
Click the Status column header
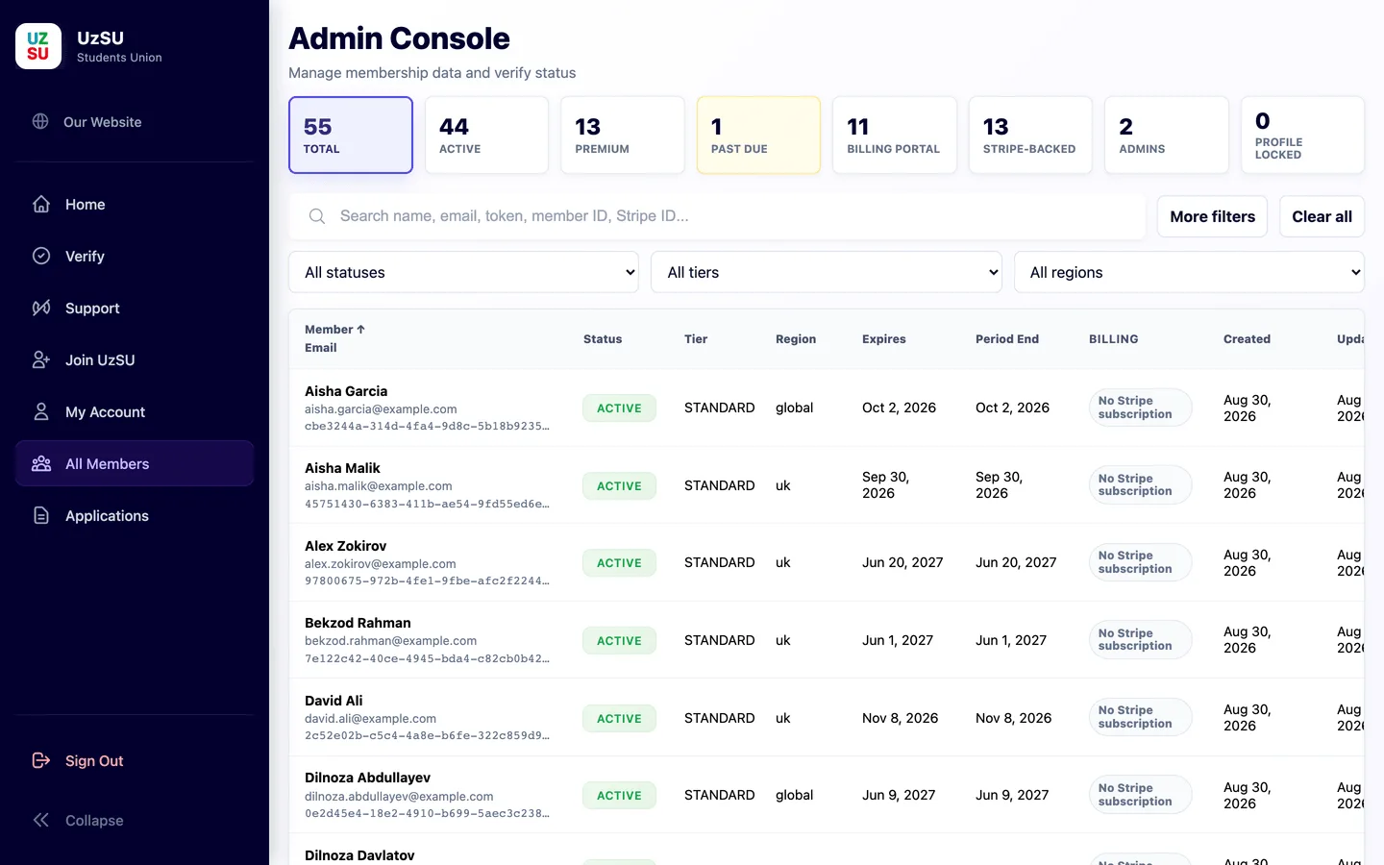click(x=603, y=338)
